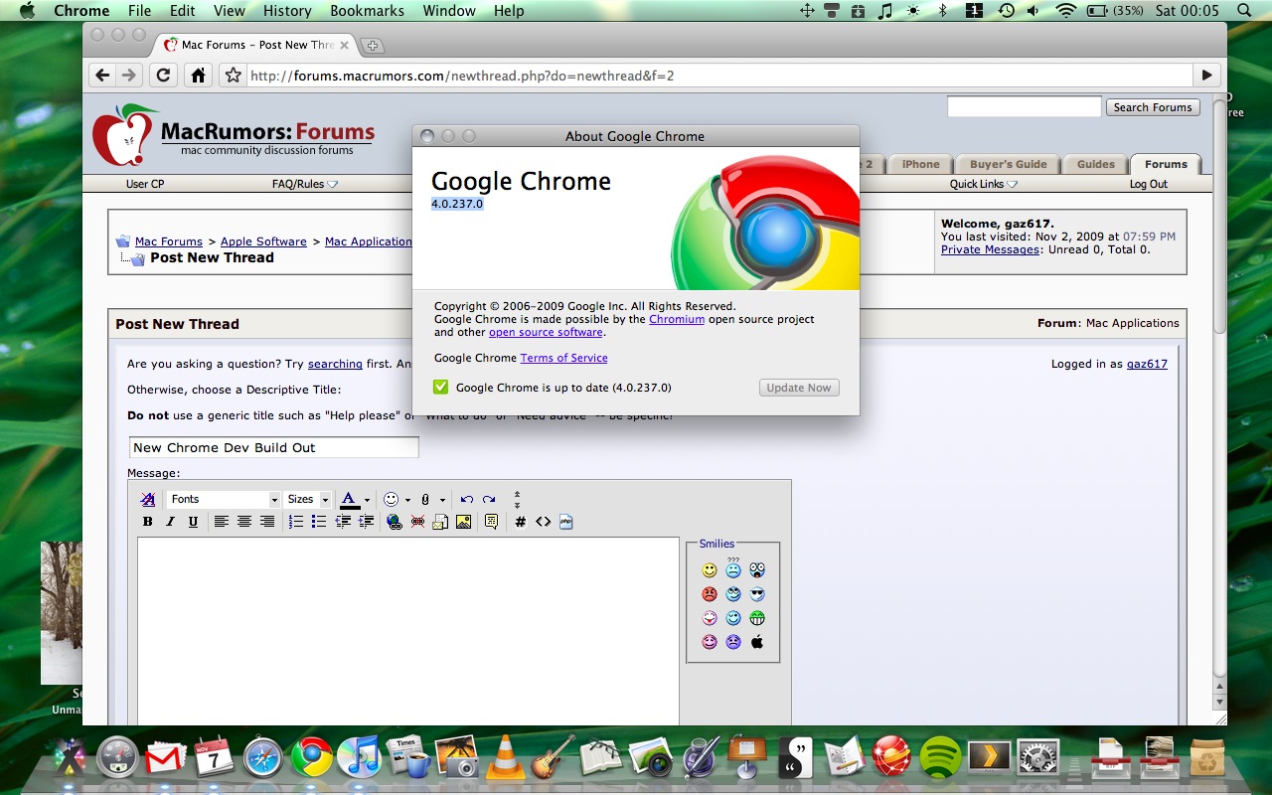Insert an unordered bullet list
This screenshot has height=795, width=1272.
point(318,522)
